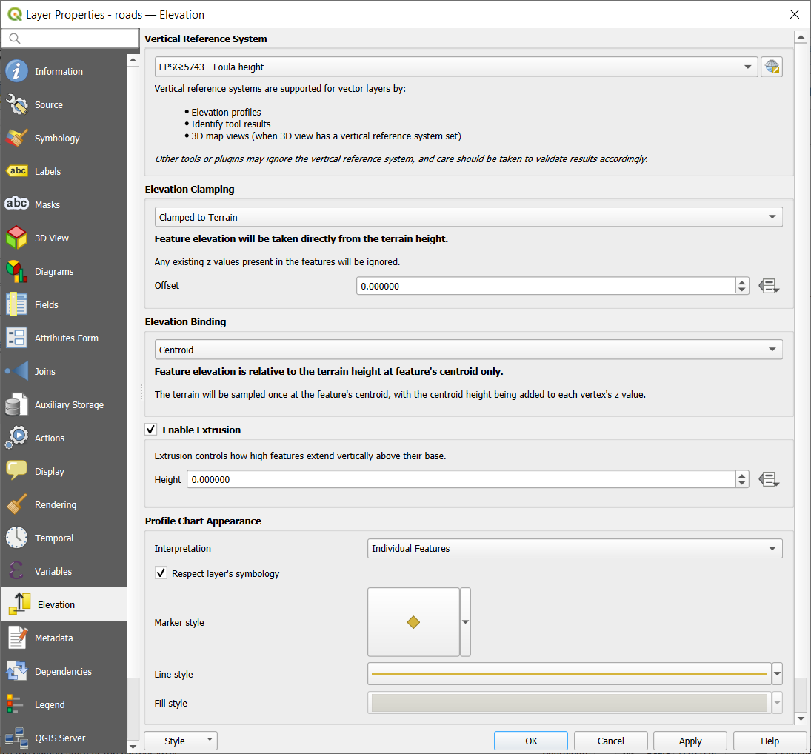Open the Fields table icon

click(16, 304)
